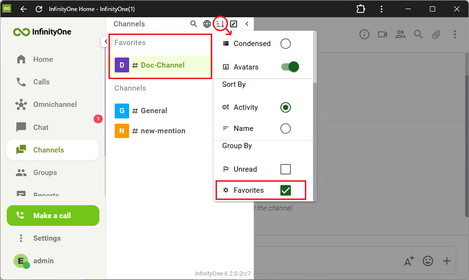Select Sort By Activity radio button
Screen dimensions: 469x280
point(285,107)
